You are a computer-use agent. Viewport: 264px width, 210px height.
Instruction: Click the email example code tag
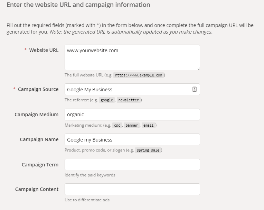coord(148,125)
